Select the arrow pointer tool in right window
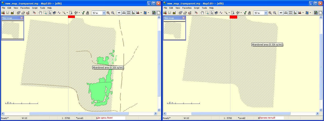The width and height of the screenshot is (324, 121). point(212,13)
